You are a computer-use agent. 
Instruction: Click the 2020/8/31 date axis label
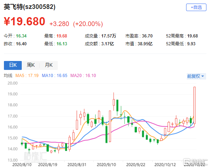pyautogui.click(x=77, y=165)
